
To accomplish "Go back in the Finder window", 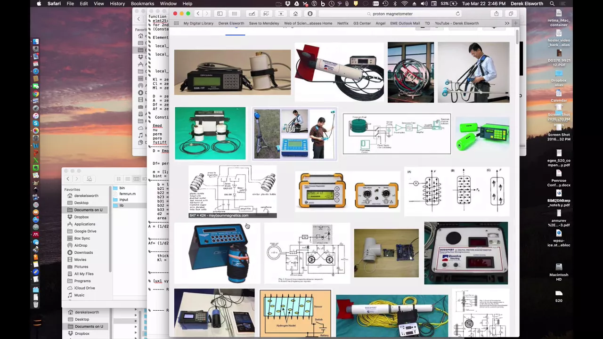I will (x=68, y=179).
